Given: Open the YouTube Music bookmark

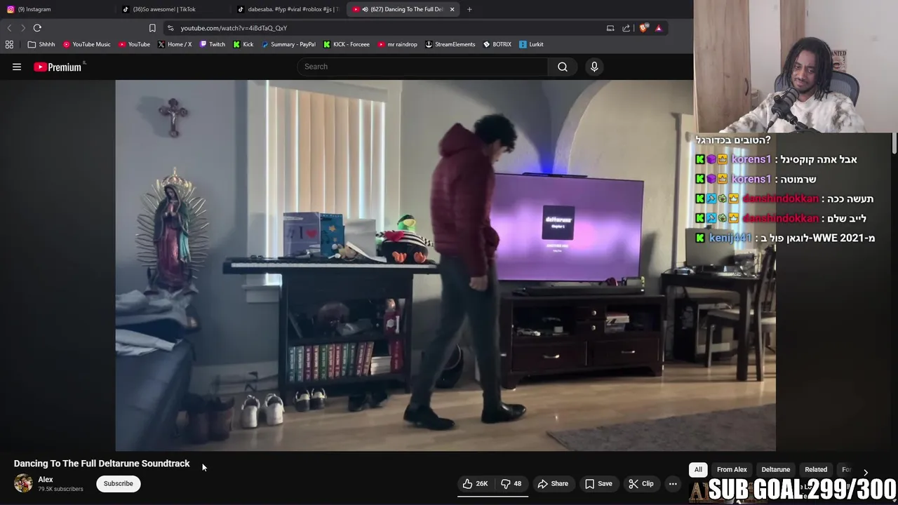Looking at the screenshot, I should (86, 44).
